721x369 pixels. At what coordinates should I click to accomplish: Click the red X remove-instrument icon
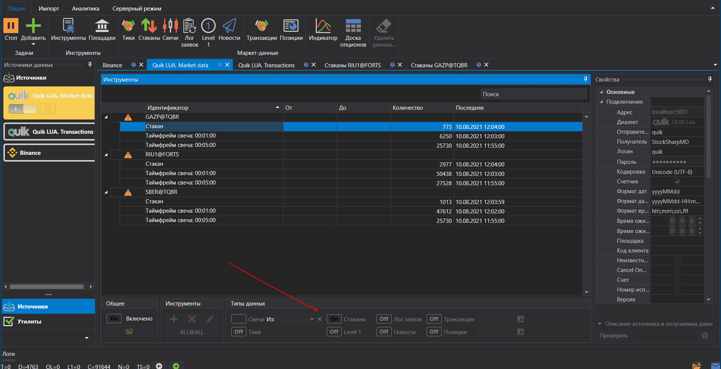(192, 319)
